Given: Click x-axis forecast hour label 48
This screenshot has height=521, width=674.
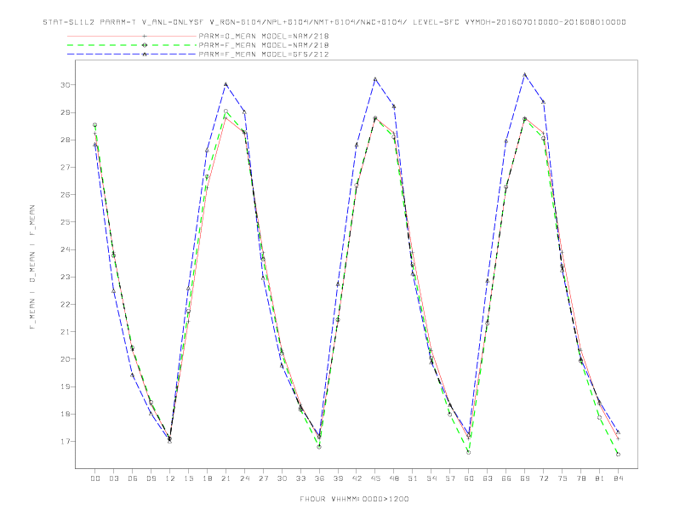Looking at the screenshot, I should [394, 478].
